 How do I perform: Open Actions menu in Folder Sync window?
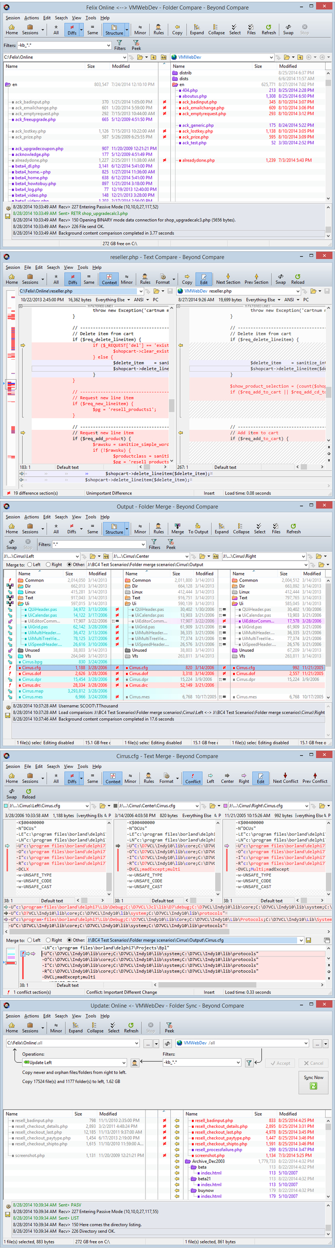pyautogui.click(x=31, y=1015)
